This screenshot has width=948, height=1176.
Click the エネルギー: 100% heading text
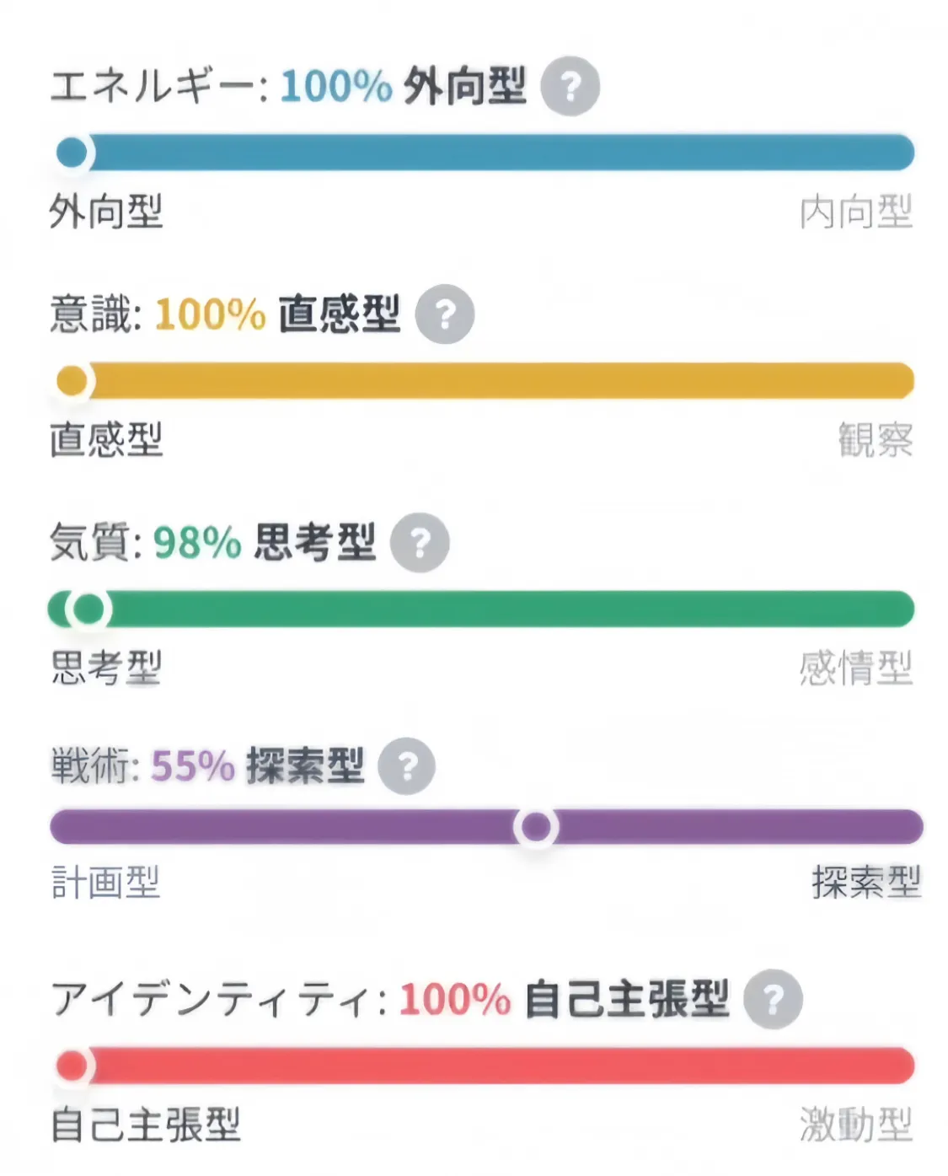(222, 86)
